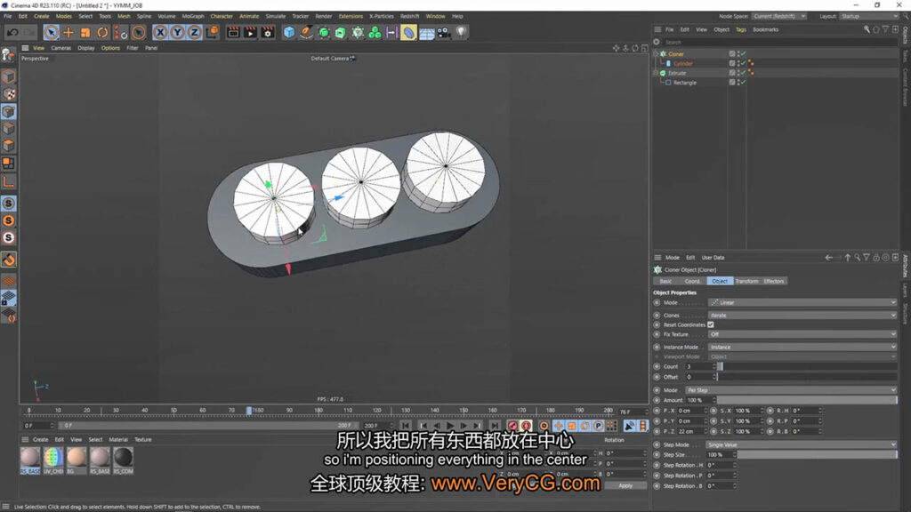The image size is (911, 512).
Task: Toggle Cylinder enable green checkmark
Action: (x=743, y=63)
